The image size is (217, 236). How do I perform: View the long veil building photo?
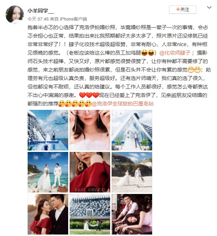click(x=90, y=214)
